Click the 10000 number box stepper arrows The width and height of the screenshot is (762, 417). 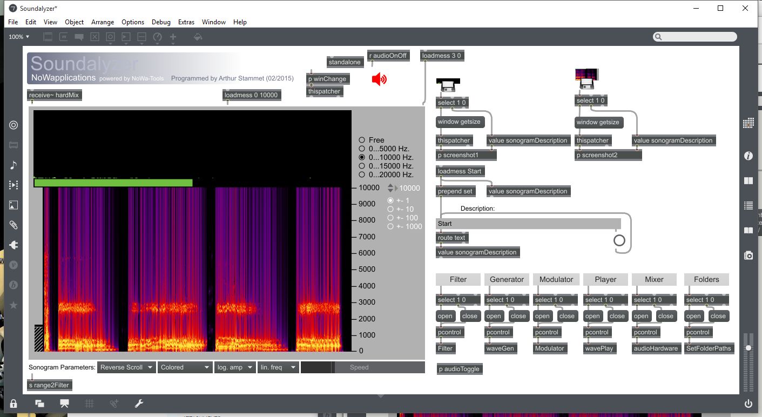point(390,188)
